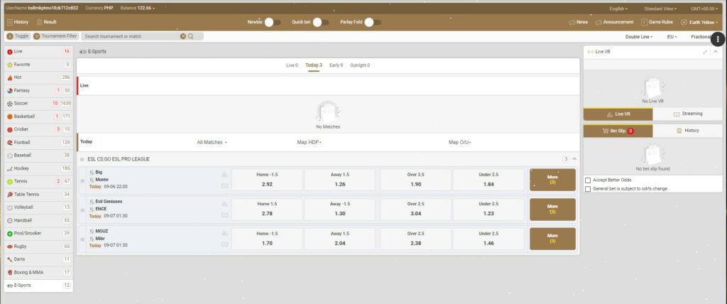
Task: Open the GMT+08:00 timezone dropdown
Action: coord(703,9)
